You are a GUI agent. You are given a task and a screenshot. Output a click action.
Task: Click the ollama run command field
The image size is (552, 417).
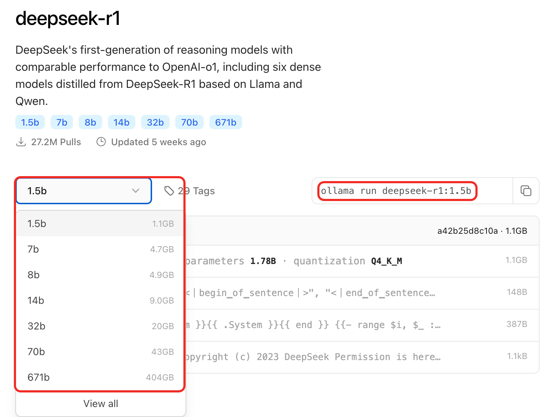coord(412,191)
